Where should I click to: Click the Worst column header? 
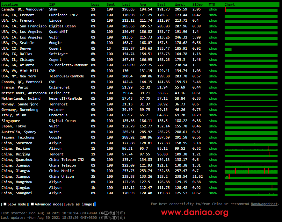(x=180, y=4)
